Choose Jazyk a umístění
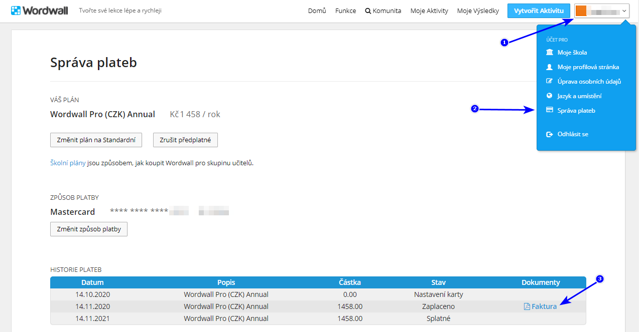The image size is (639, 332). (579, 96)
